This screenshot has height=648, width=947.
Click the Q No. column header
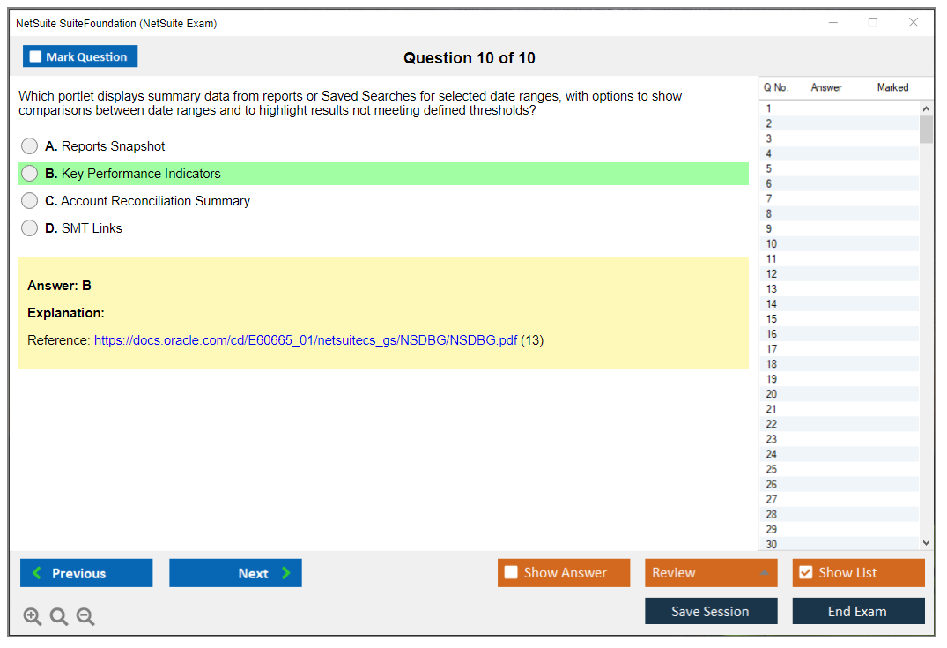pyautogui.click(x=776, y=87)
